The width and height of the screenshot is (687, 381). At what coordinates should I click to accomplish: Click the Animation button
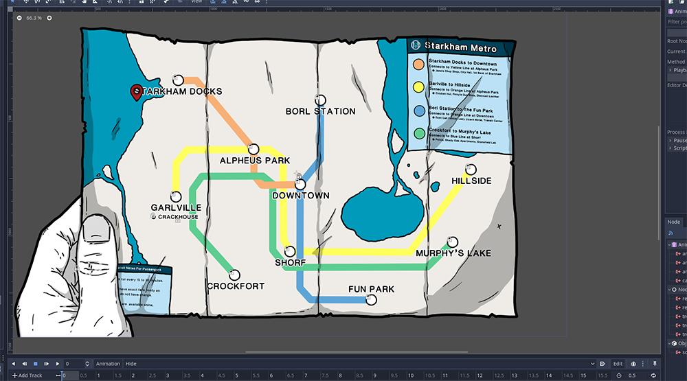click(108, 364)
